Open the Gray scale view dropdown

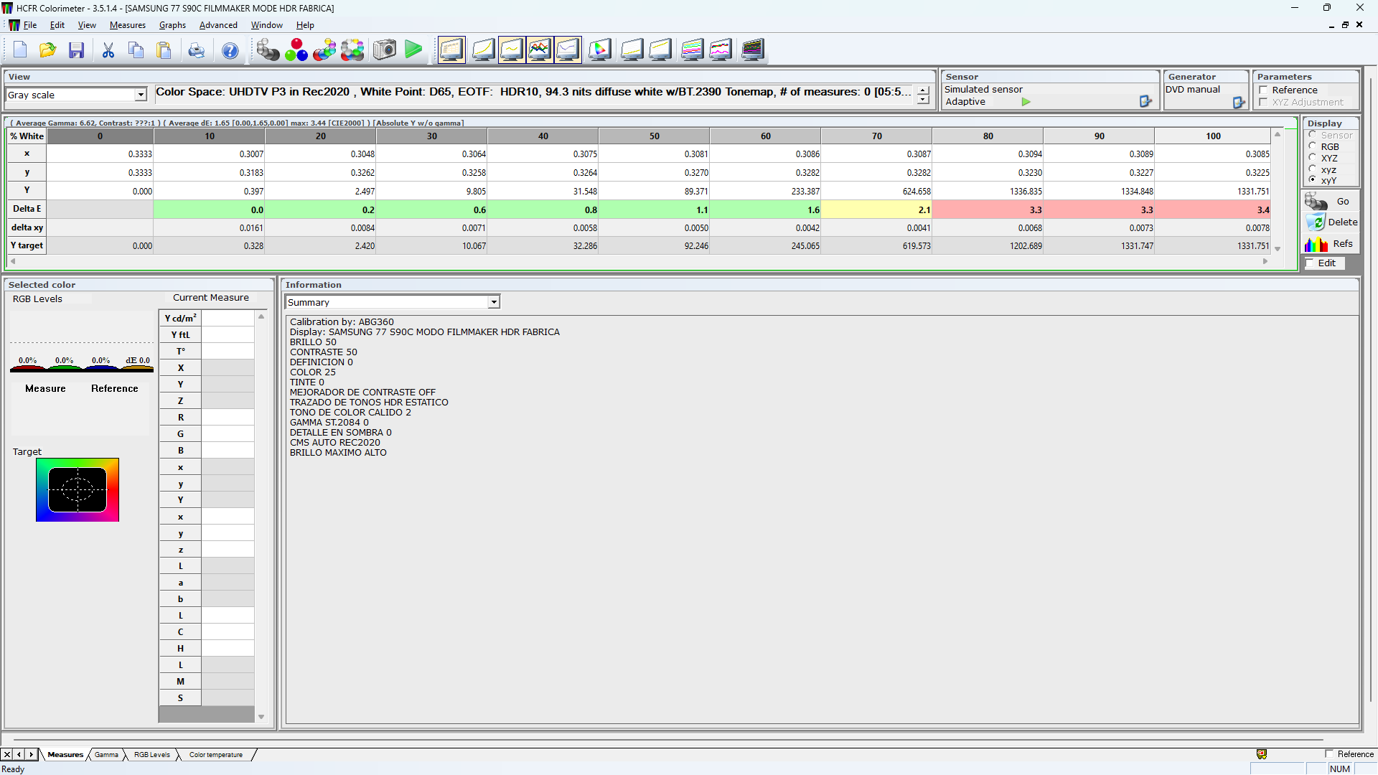(x=141, y=95)
